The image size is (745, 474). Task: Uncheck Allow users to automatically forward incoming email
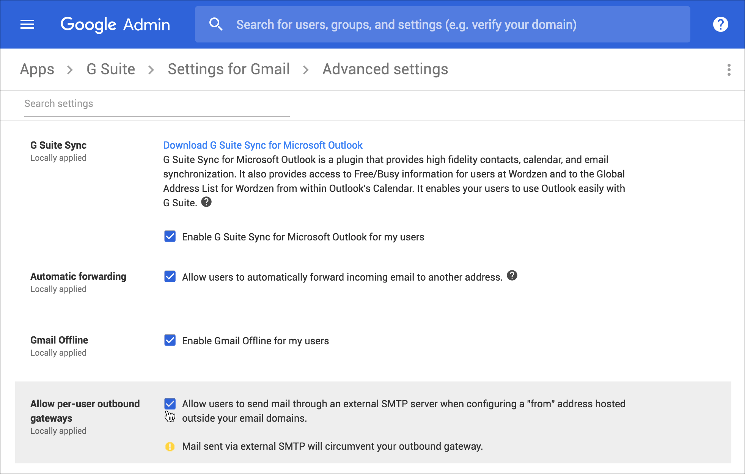coord(170,276)
